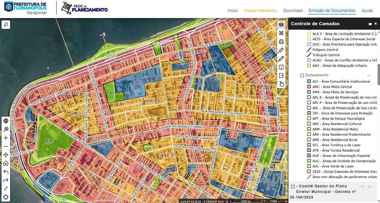
Task: Open Zoneamento layer options ellipsis
Action: pyautogui.click(x=369, y=75)
